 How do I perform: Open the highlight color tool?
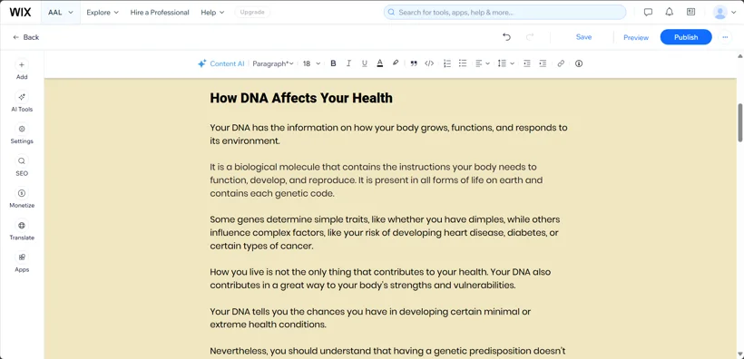pyautogui.click(x=396, y=63)
